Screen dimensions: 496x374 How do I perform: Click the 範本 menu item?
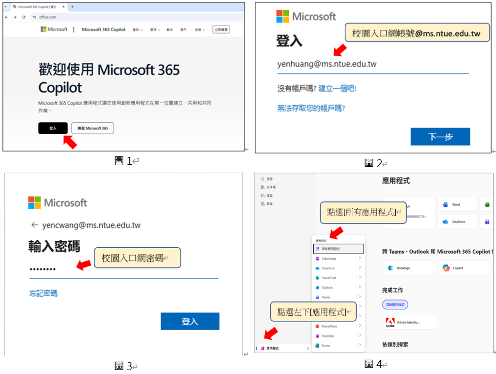(x=171, y=30)
